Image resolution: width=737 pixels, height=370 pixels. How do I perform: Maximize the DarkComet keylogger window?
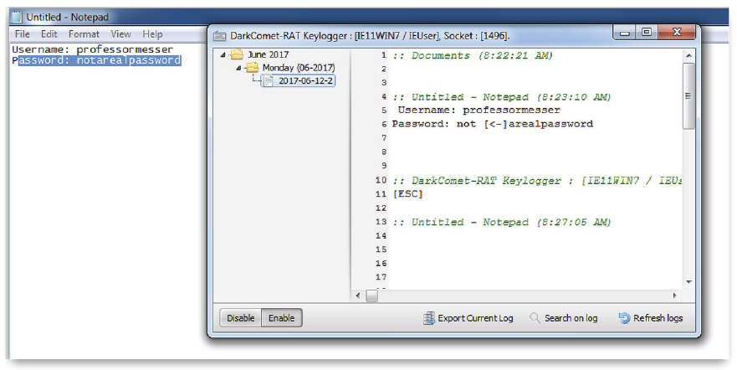pyautogui.click(x=647, y=33)
